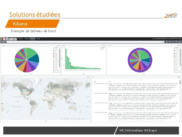Click the Add Visualization icon

[x=179, y=42]
